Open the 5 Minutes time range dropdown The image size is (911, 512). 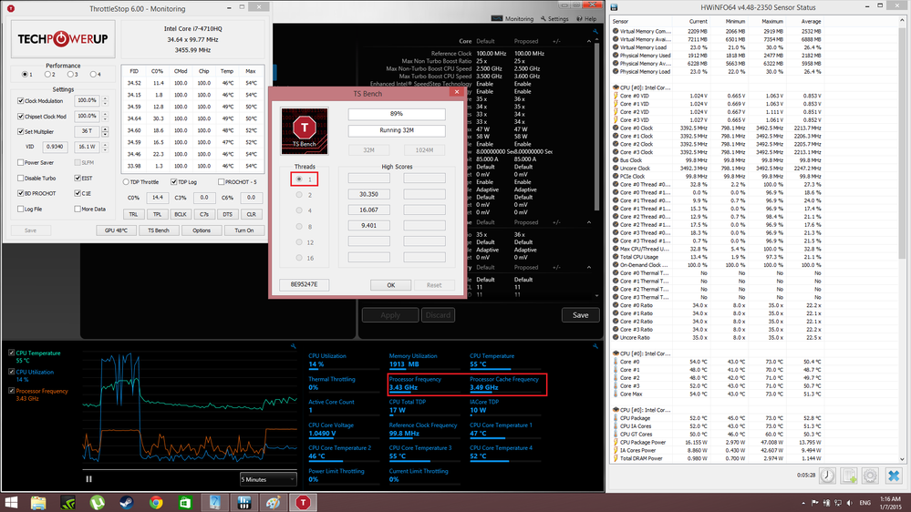point(268,479)
